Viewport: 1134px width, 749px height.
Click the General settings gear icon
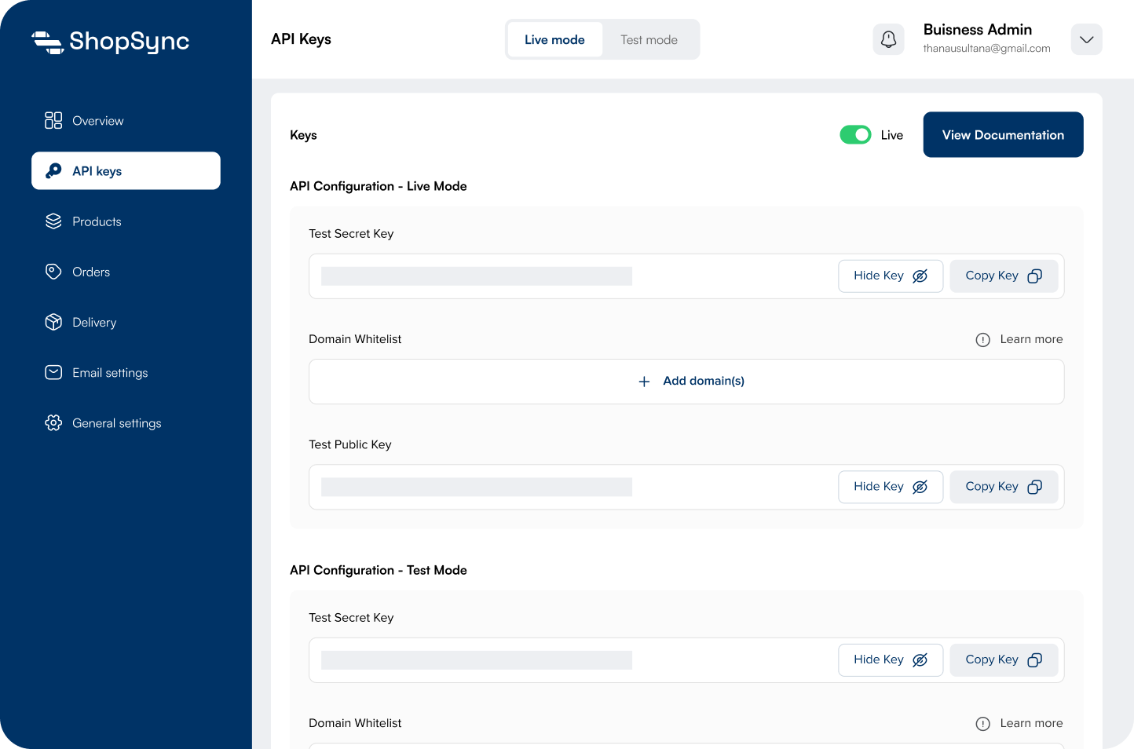(53, 422)
